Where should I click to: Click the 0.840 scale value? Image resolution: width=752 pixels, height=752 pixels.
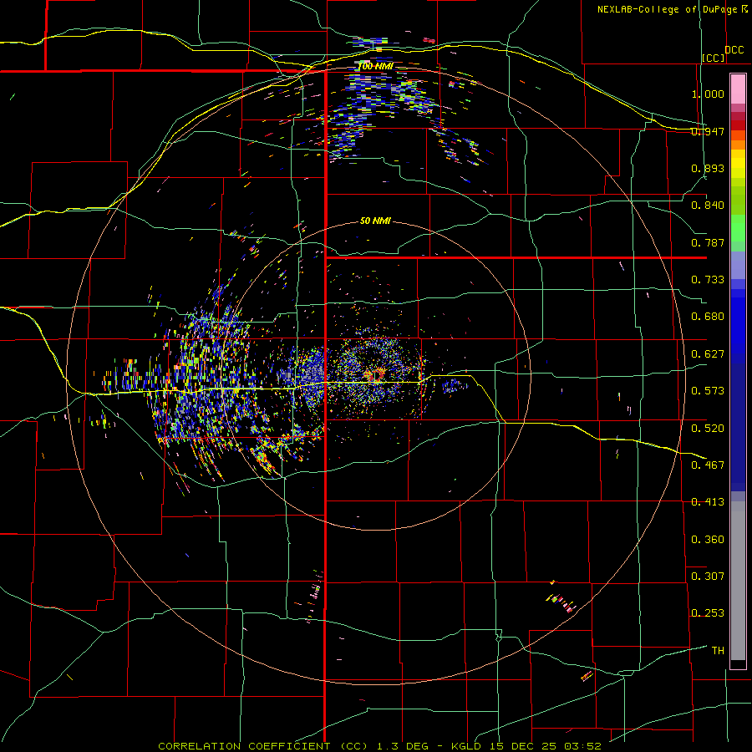click(x=708, y=206)
